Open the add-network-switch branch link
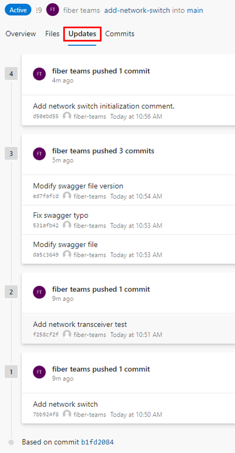Screen dimensions: 235x453 137,11
